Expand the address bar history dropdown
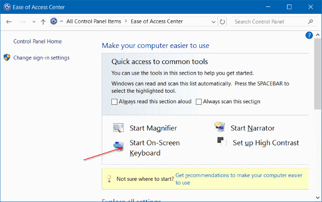This screenshot has height=202, width=322. [x=213, y=22]
